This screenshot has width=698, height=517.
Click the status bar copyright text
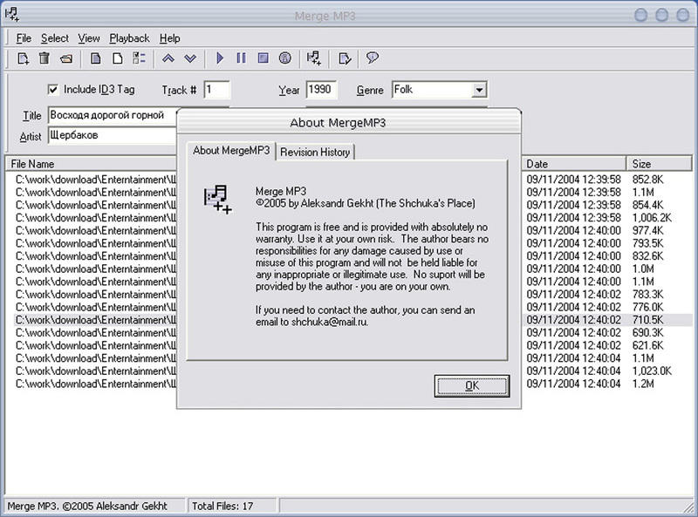(x=87, y=506)
